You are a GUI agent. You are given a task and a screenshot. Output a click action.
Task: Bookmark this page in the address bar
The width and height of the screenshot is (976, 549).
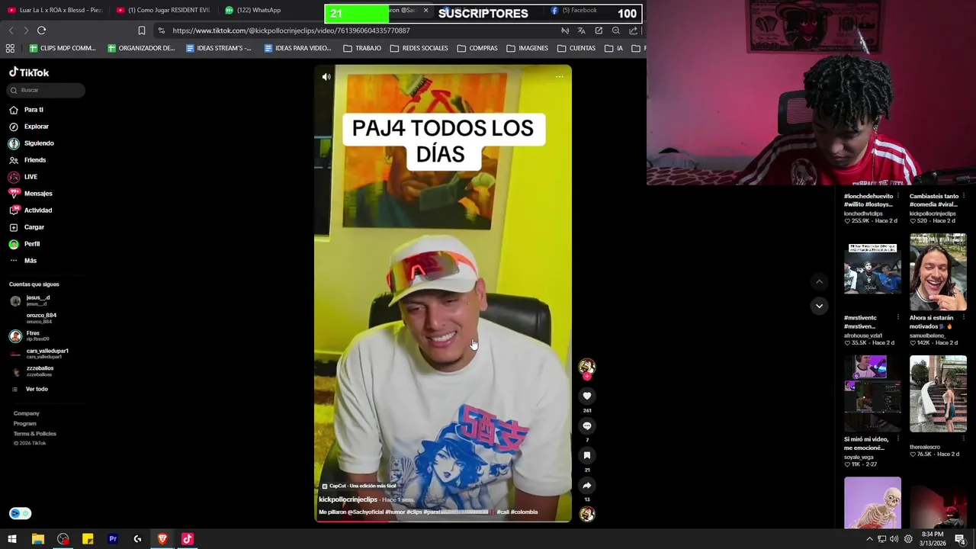coord(141,30)
